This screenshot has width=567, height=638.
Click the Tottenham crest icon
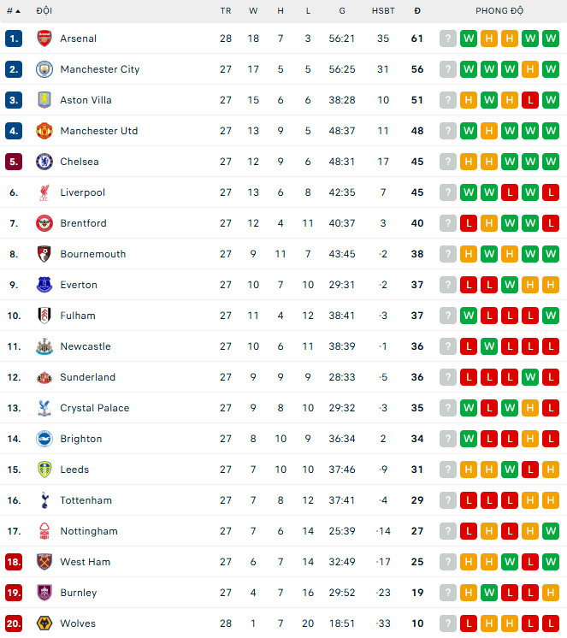pyautogui.click(x=44, y=500)
